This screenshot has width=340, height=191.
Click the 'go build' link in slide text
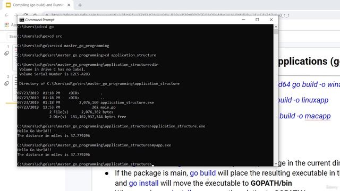pyautogui.click(x=203, y=173)
